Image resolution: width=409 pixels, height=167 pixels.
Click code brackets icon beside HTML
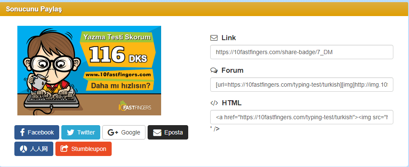click(214, 103)
